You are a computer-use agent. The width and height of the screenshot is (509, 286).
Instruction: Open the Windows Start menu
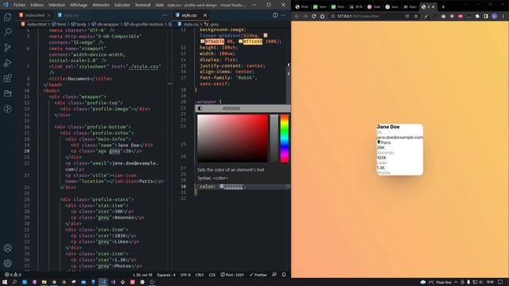point(5,282)
